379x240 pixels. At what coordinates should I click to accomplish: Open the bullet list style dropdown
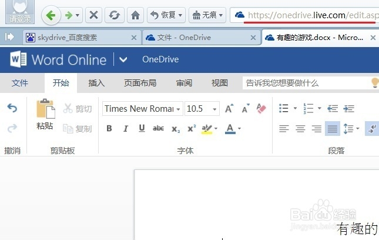(x=295, y=108)
